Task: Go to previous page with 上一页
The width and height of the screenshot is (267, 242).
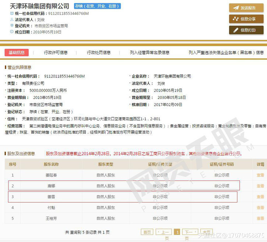Action: 164,232
